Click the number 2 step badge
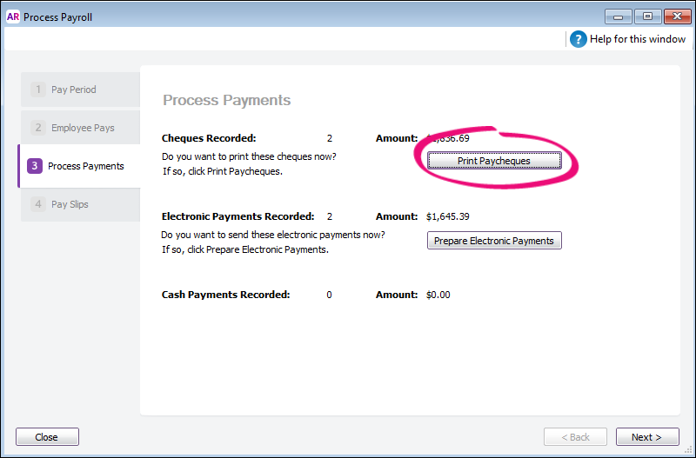The image size is (696, 458). click(x=38, y=128)
